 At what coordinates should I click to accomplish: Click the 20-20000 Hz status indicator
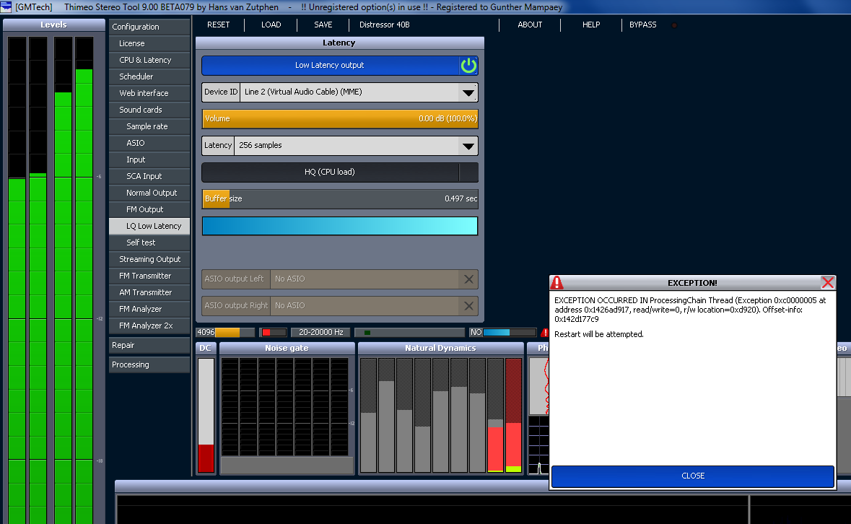click(x=320, y=333)
